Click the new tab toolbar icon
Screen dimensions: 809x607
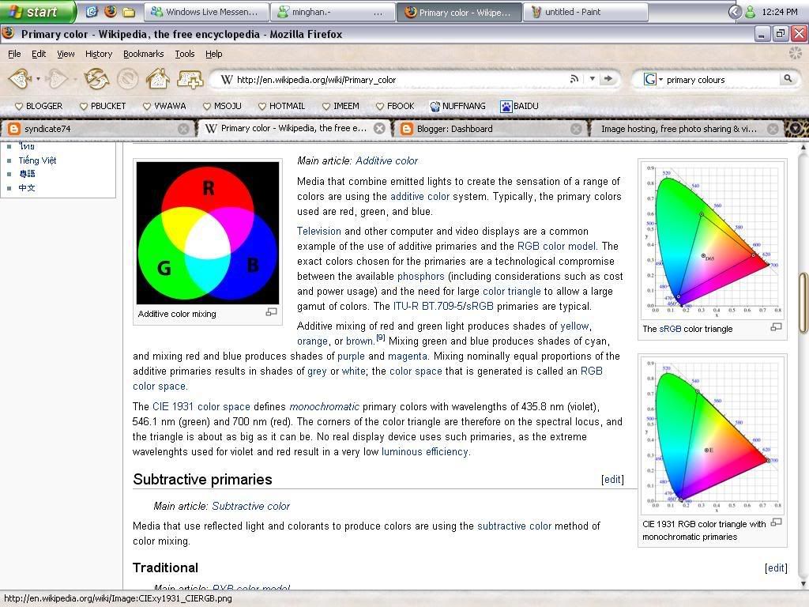point(190,79)
